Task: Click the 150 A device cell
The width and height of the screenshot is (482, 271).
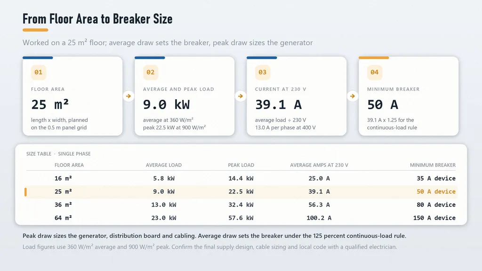Action: [x=434, y=218]
